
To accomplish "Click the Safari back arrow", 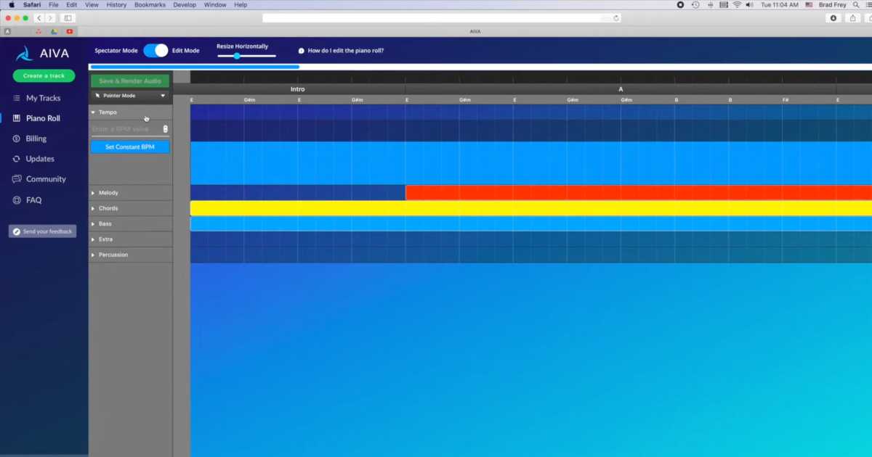I will click(39, 17).
